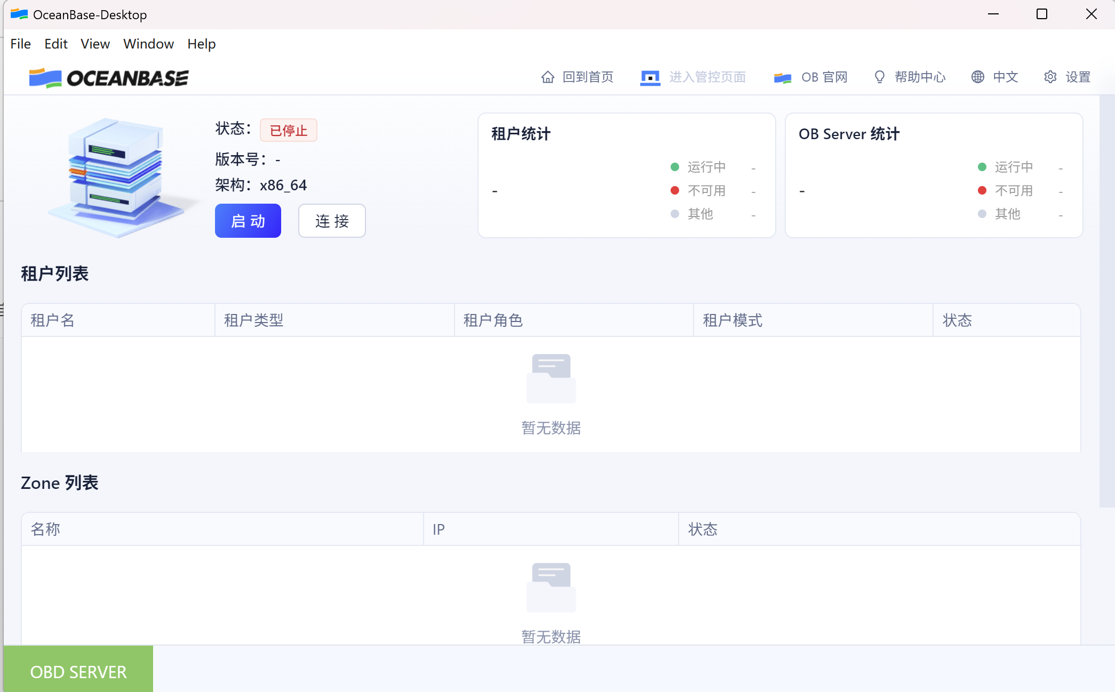1115x692 pixels.
Task: Open settings with the 设置 gear icon
Action: tap(1049, 77)
